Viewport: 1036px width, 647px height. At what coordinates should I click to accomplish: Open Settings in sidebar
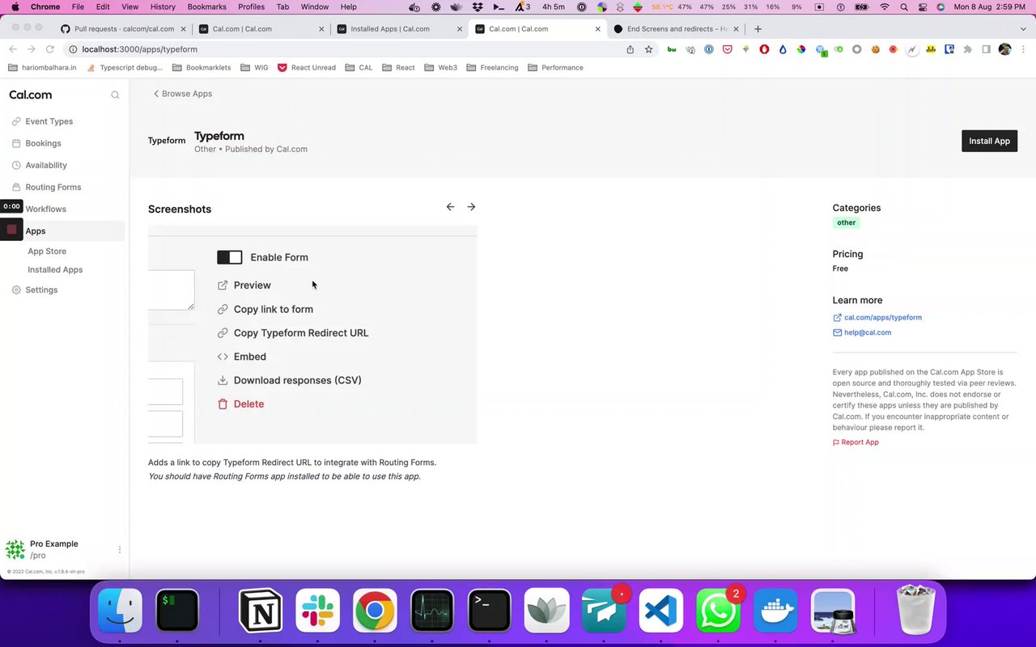tap(34, 290)
